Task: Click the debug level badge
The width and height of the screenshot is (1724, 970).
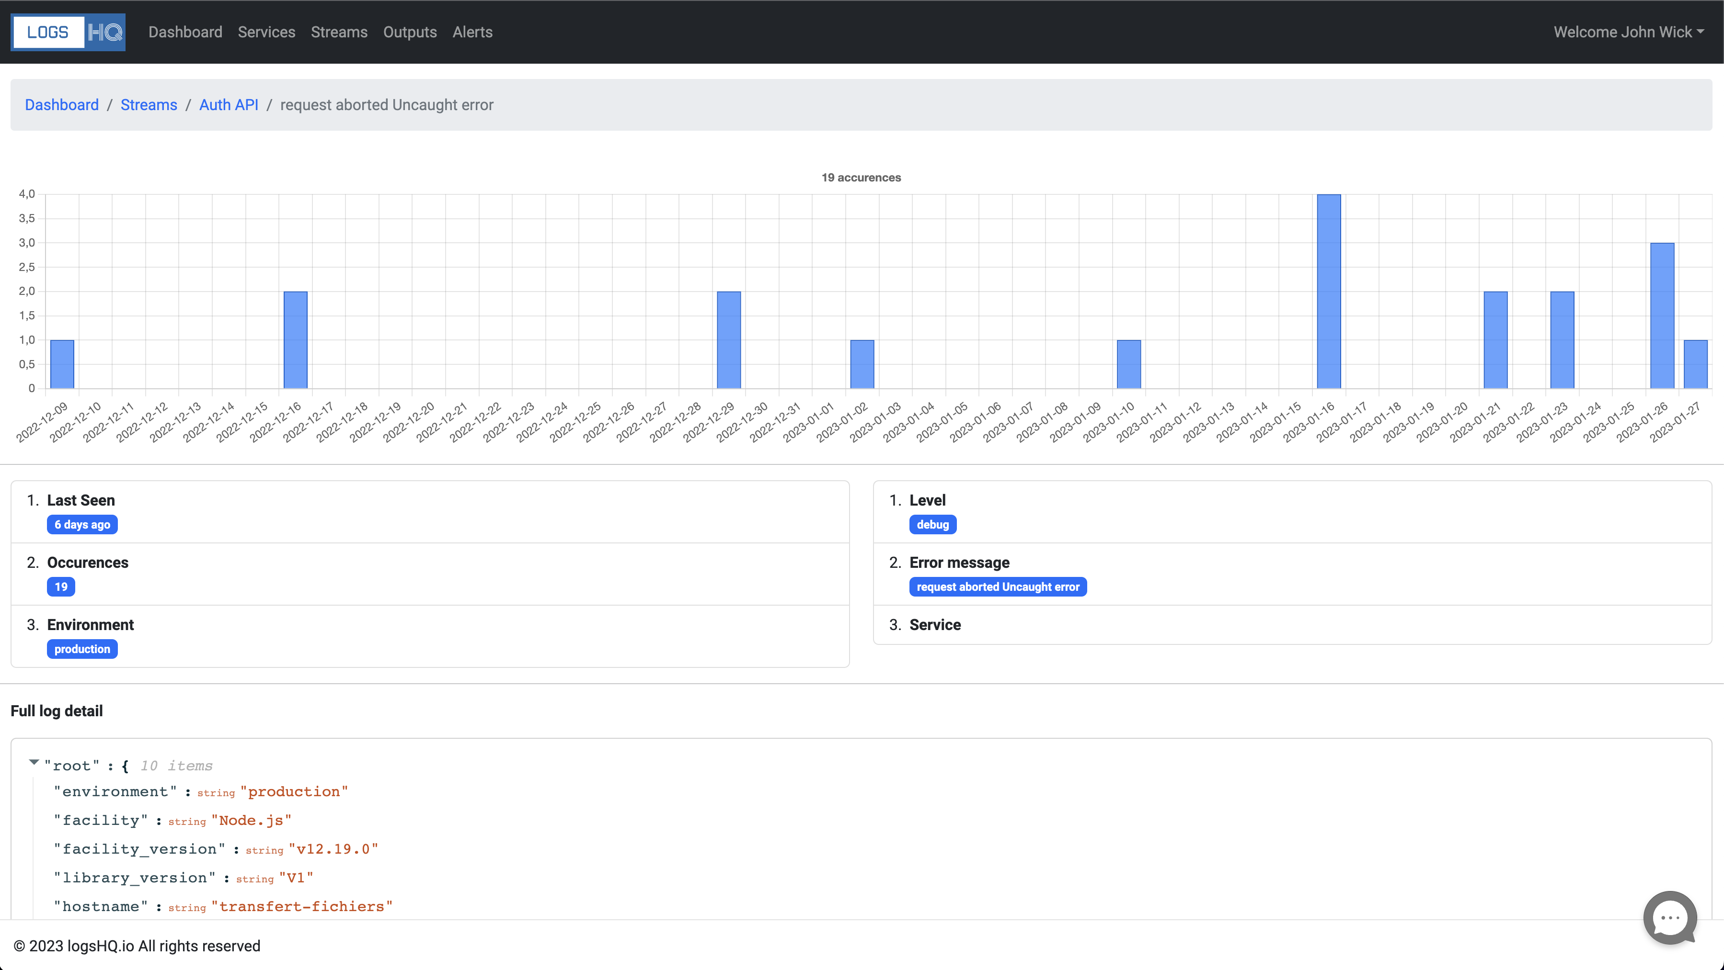Action: pos(933,525)
